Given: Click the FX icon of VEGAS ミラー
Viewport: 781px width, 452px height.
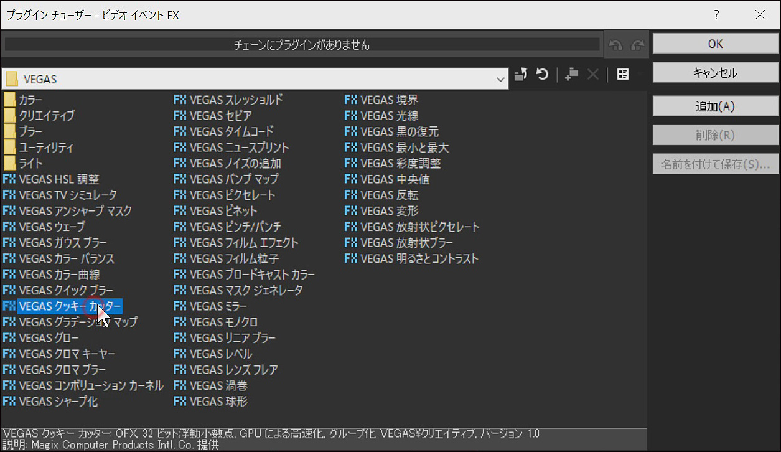Looking at the screenshot, I should (180, 306).
